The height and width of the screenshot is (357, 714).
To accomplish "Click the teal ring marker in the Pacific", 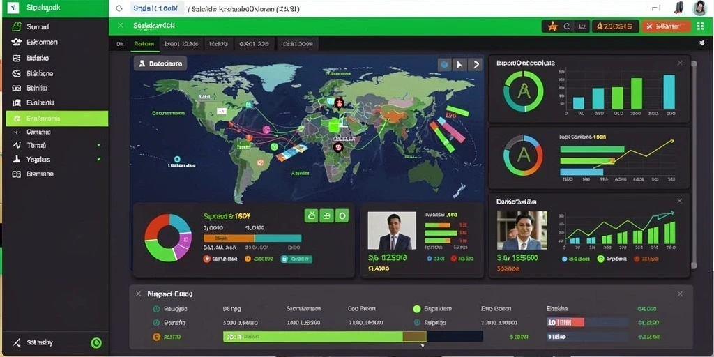I will click(x=176, y=159).
